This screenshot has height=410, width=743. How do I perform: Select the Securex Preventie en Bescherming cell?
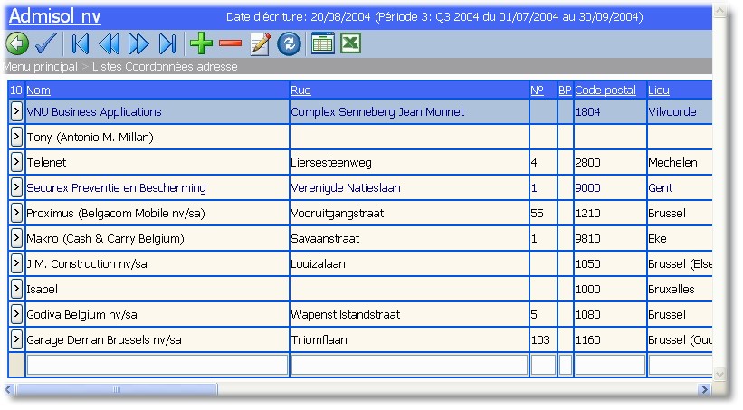(x=157, y=187)
